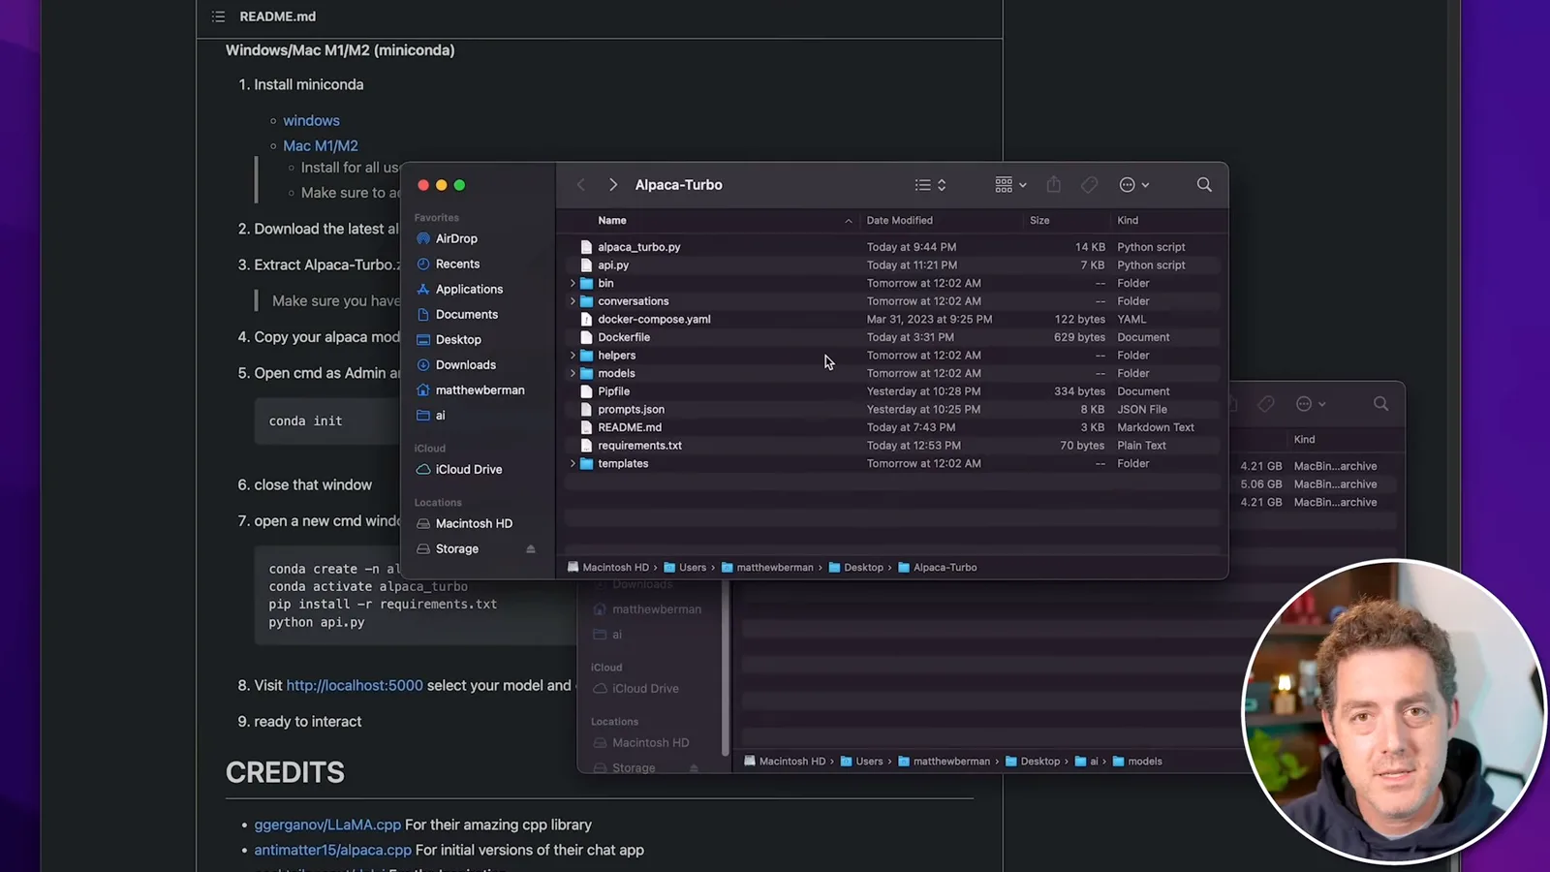Select the api.py file row

point(892,265)
